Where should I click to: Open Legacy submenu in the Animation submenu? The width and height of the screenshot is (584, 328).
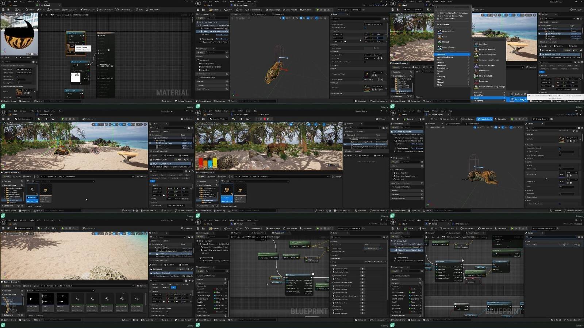488,98
